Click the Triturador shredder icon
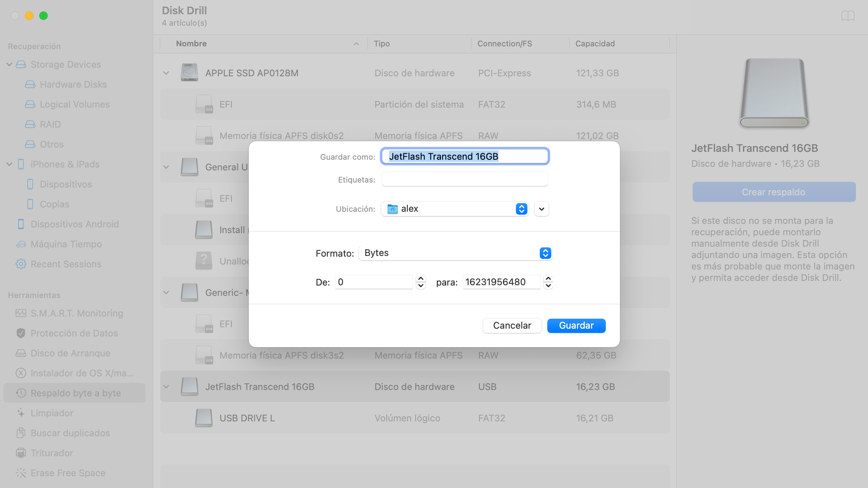Viewport: 868px width, 488px height. (x=21, y=453)
